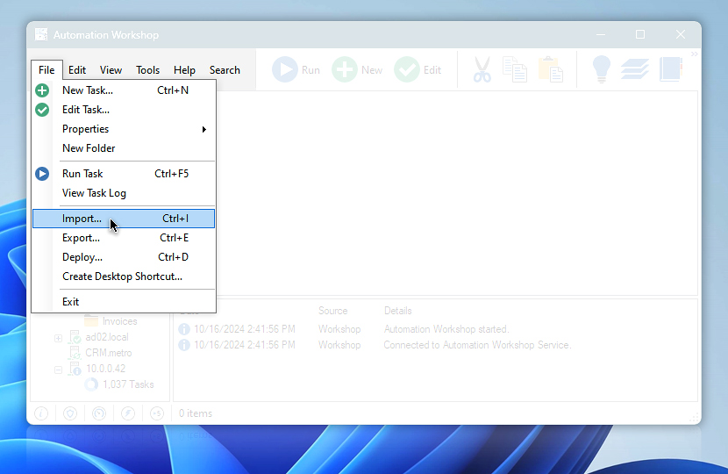Expand the Properties submenu
The width and height of the screenshot is (728, 474).
coord(124,129)
